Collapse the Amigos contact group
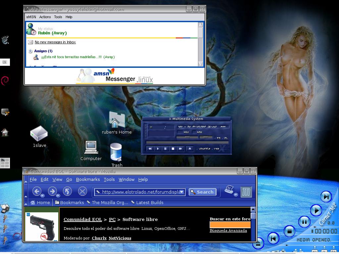This screenshot has width=339, height=254. [x=30, y=51]
